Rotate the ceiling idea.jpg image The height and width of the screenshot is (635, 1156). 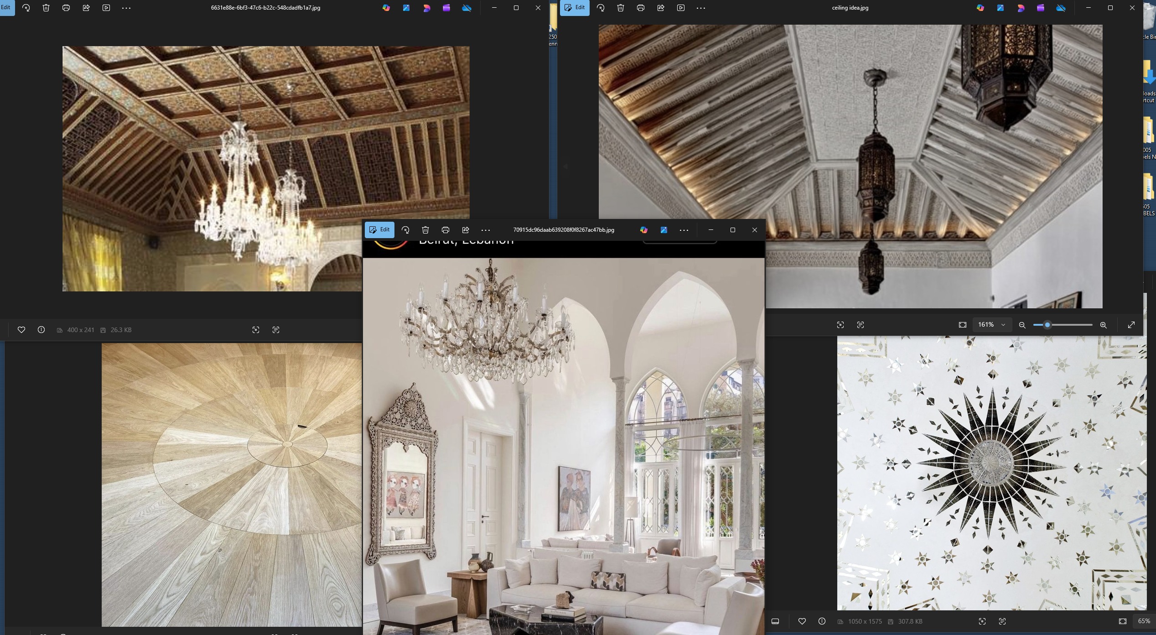pos(601,8)
